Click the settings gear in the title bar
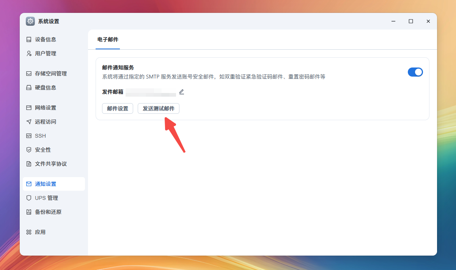 click(30, 21)
